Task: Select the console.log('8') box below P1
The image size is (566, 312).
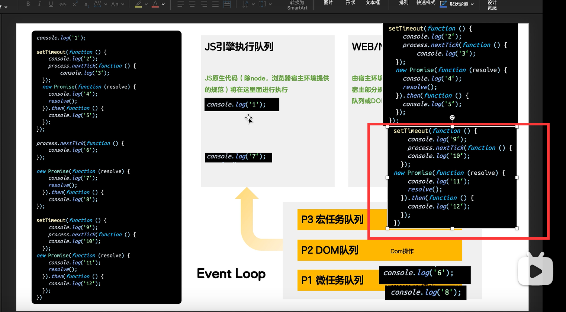Action: pos(425,292)
